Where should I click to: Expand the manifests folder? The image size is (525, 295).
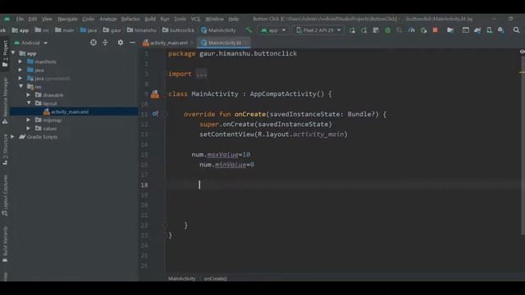click(x=21, y=61)
